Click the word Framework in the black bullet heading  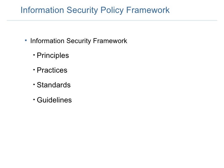point(110,41)
